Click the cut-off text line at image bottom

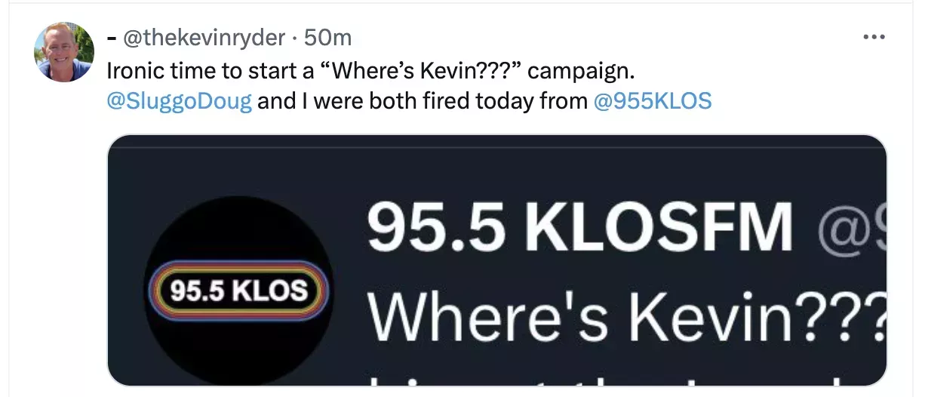(626, 377)
